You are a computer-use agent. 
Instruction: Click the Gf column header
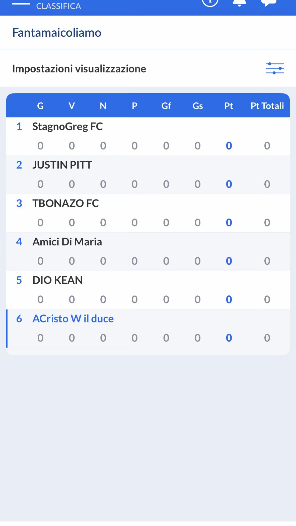point(166,106)
